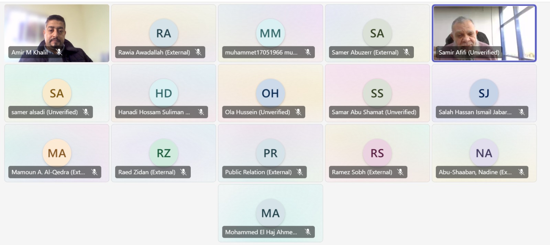Click Public Relation's muted mic icon
This screenshot has width=550, height=245.
coord(300,172)
